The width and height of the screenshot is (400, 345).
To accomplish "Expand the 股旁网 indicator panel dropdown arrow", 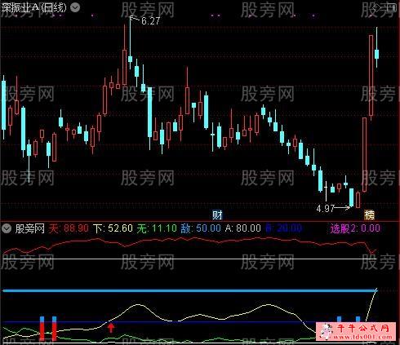I will click(x=7, y=228).
